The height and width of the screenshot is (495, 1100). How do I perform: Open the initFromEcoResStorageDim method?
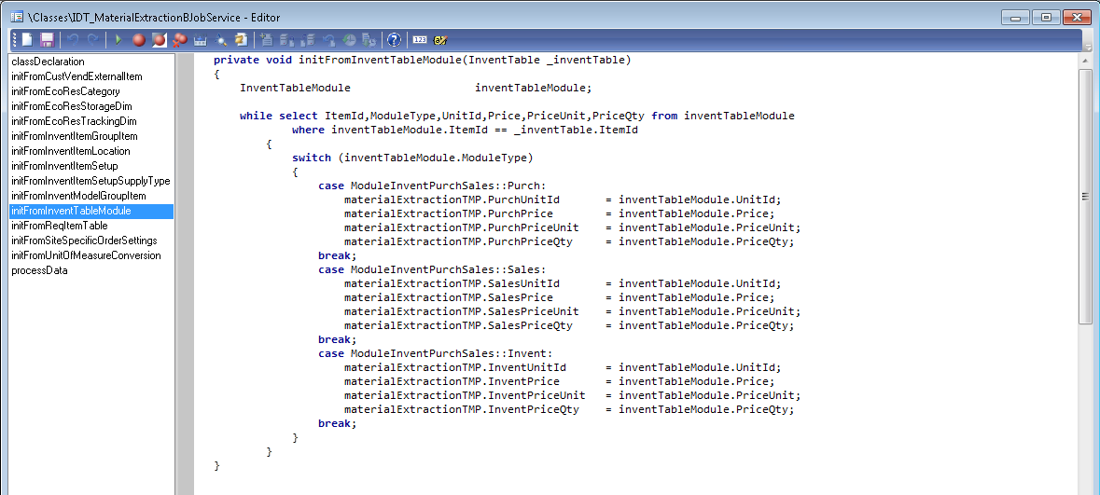pyautogui.click(x=72, y=106)
